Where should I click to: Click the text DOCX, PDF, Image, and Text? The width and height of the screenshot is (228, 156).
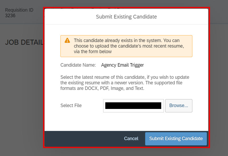tap(115, 88)
